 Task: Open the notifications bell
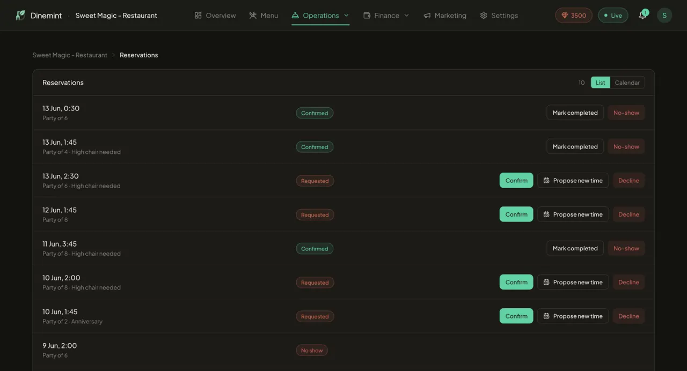(642, 15)
